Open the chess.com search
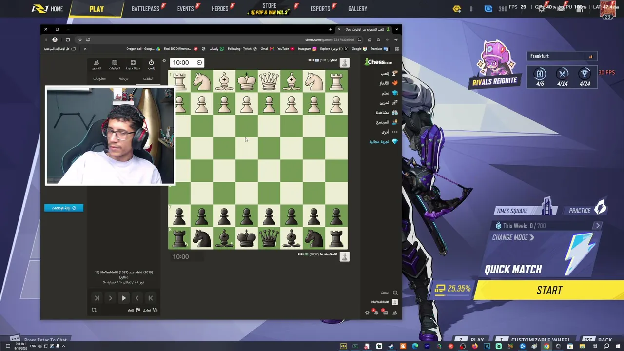Image resolution: width=624 pixels, height=351 pixels. click(x=389, y=292)
